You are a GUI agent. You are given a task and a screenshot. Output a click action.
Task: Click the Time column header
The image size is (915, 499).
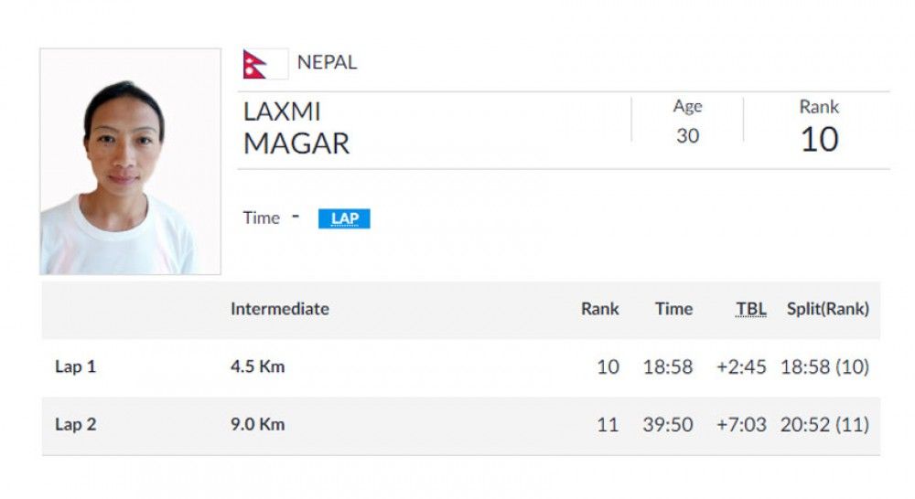(x=673, y=309)
